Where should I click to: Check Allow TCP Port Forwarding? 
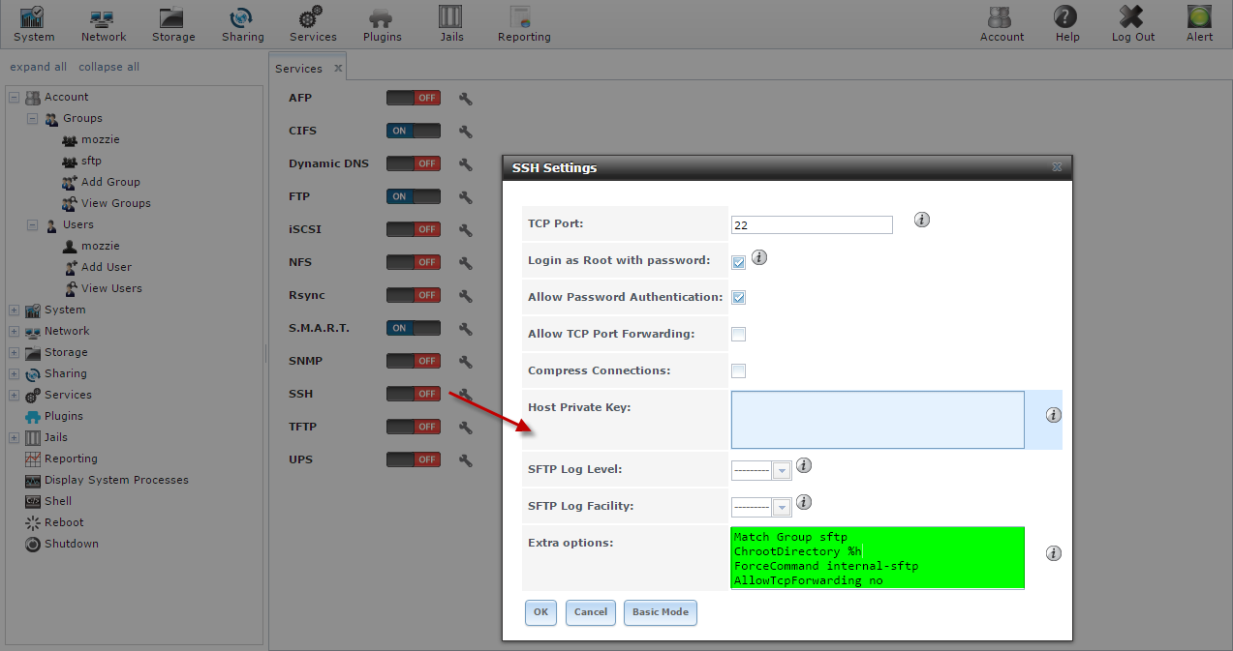[x=738, y=335]
